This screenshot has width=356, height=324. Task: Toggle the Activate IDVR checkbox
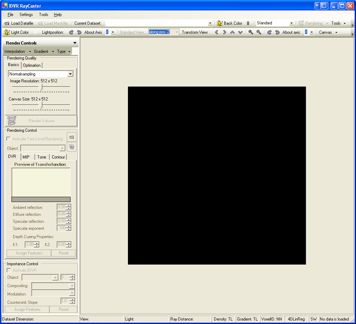click(9, 270)
